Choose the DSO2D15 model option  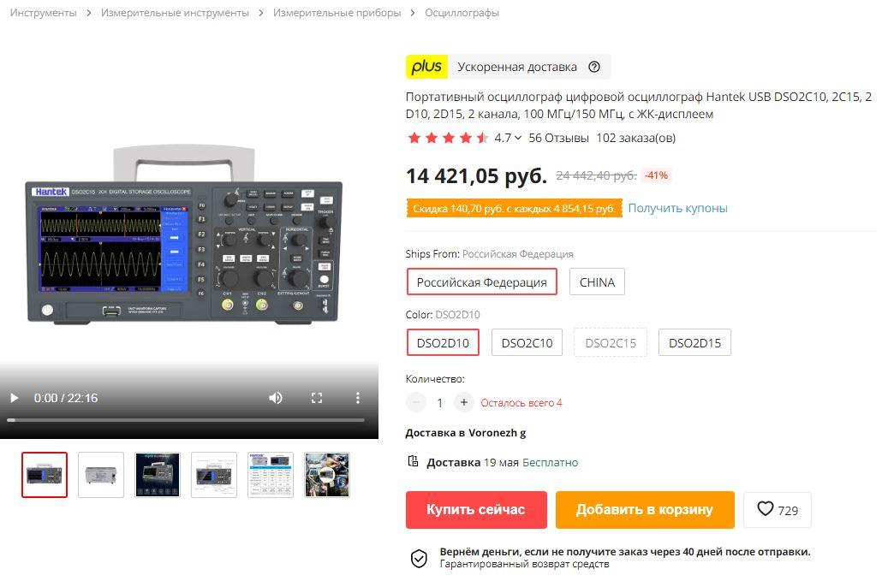[694, 342]
